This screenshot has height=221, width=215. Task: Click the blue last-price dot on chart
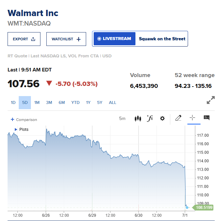pyautogui.click(x=187, y=208)
